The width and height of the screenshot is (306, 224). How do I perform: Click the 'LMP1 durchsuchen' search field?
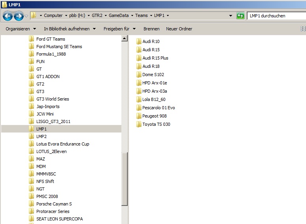pyautogui.click(x=275, y=16)
